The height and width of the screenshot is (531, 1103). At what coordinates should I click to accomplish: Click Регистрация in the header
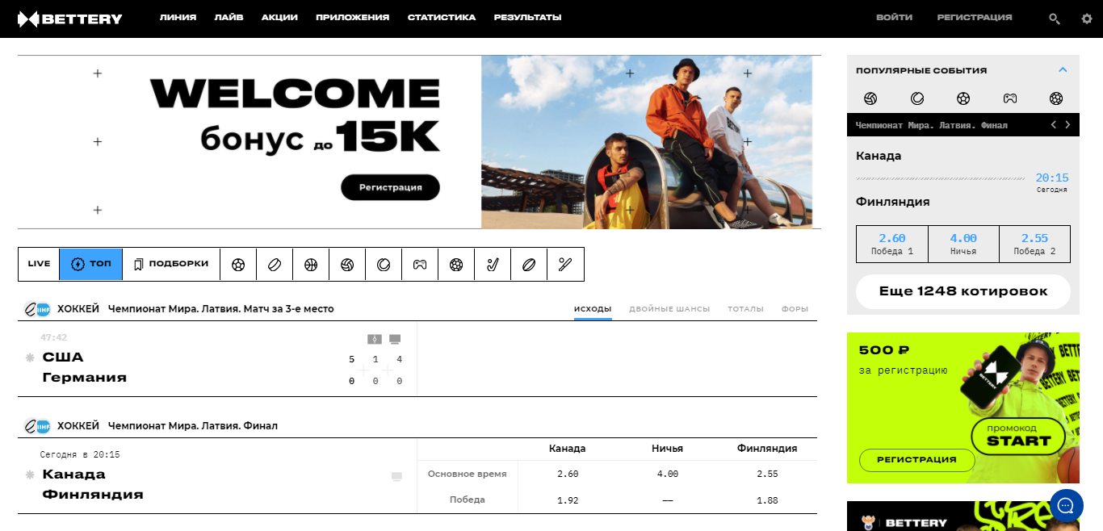(975, 18)
